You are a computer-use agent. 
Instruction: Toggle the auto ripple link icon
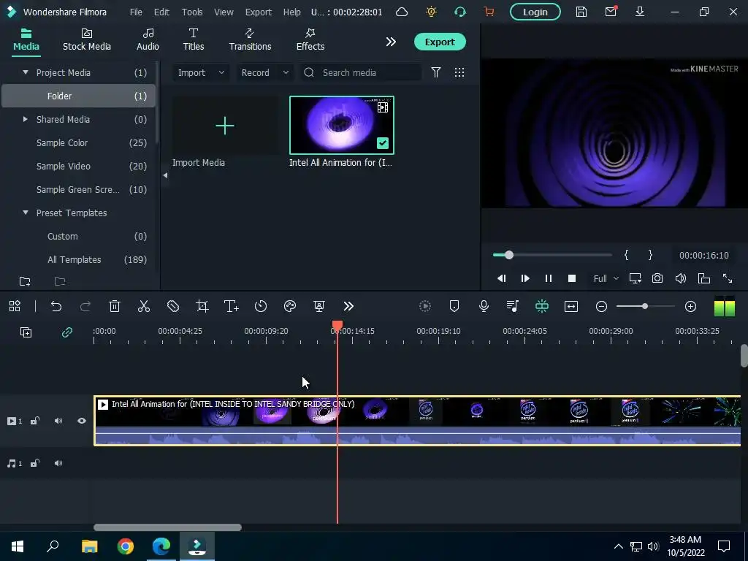67,332
